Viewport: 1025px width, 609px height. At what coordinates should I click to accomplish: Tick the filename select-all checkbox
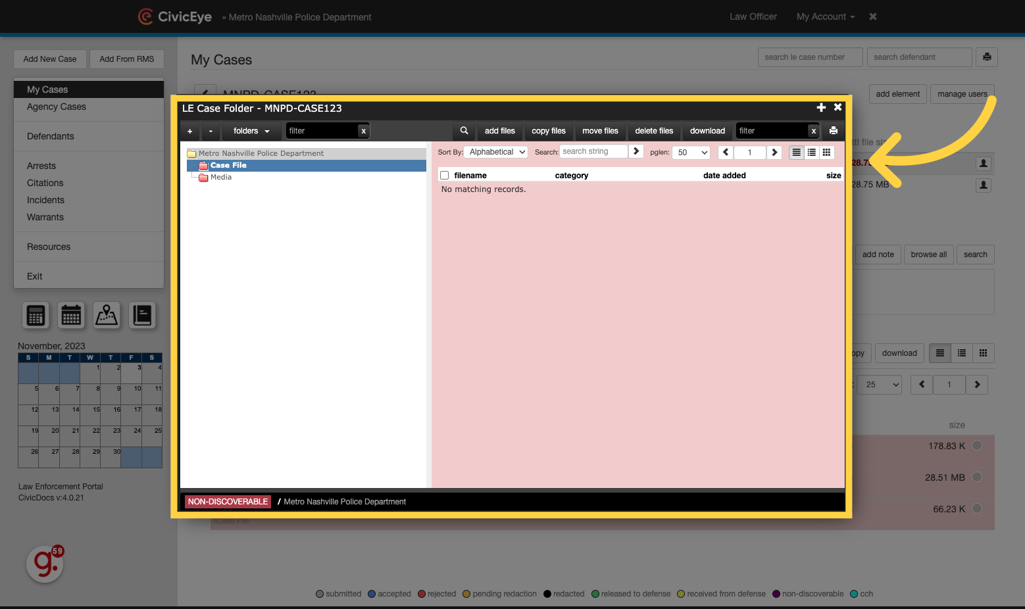point(445,176)
